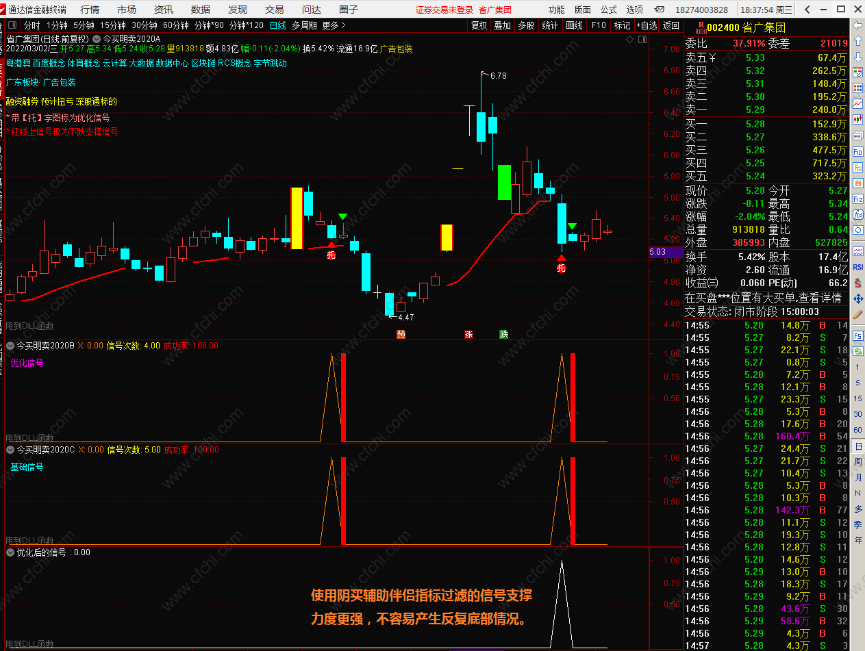Screen dimensions: 865x651
Task: Select the pencil drawing tool icon
Action: (857, 314)
